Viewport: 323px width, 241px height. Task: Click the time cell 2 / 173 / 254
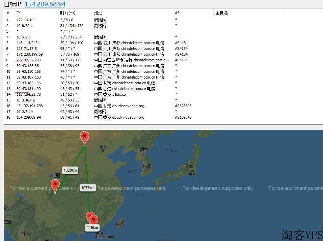(71, 37)
